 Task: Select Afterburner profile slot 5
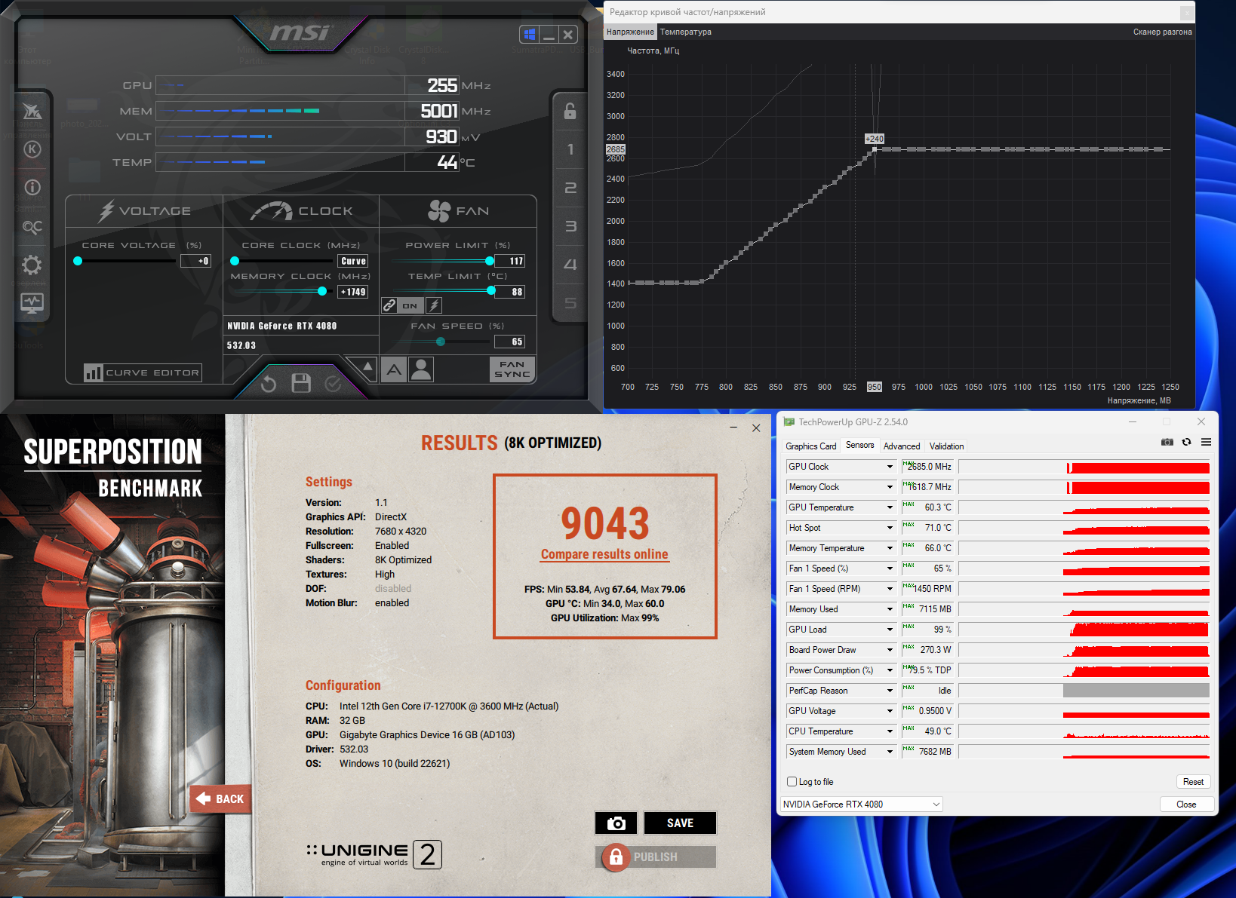pyautogui.click(x=570, y=303)
